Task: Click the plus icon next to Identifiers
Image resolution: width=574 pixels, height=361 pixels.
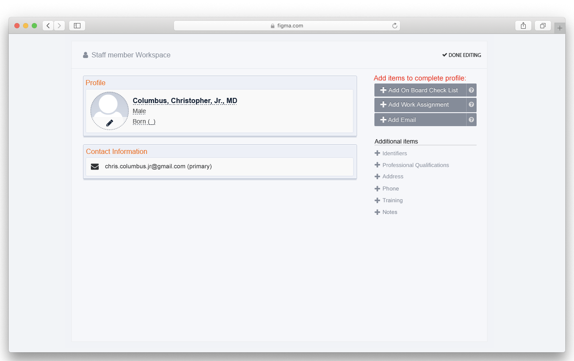Action: tap(377, 153)
